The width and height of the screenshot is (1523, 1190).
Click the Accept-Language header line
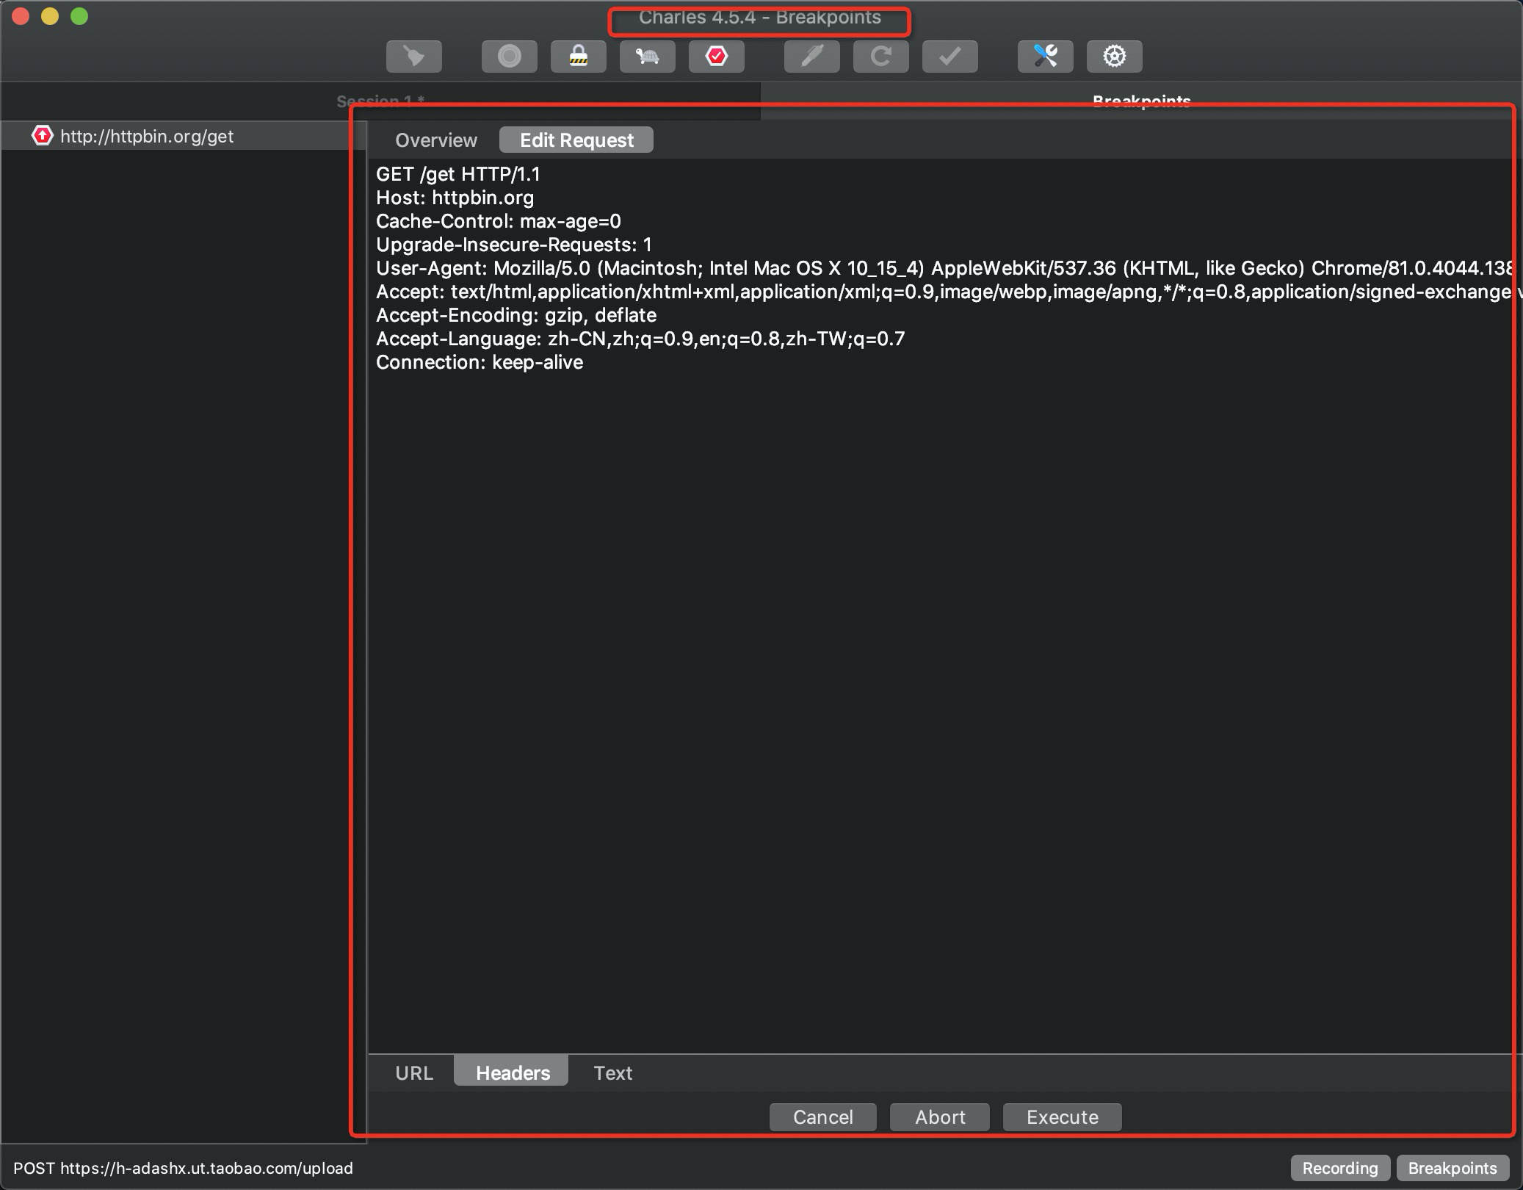point(640,339)
